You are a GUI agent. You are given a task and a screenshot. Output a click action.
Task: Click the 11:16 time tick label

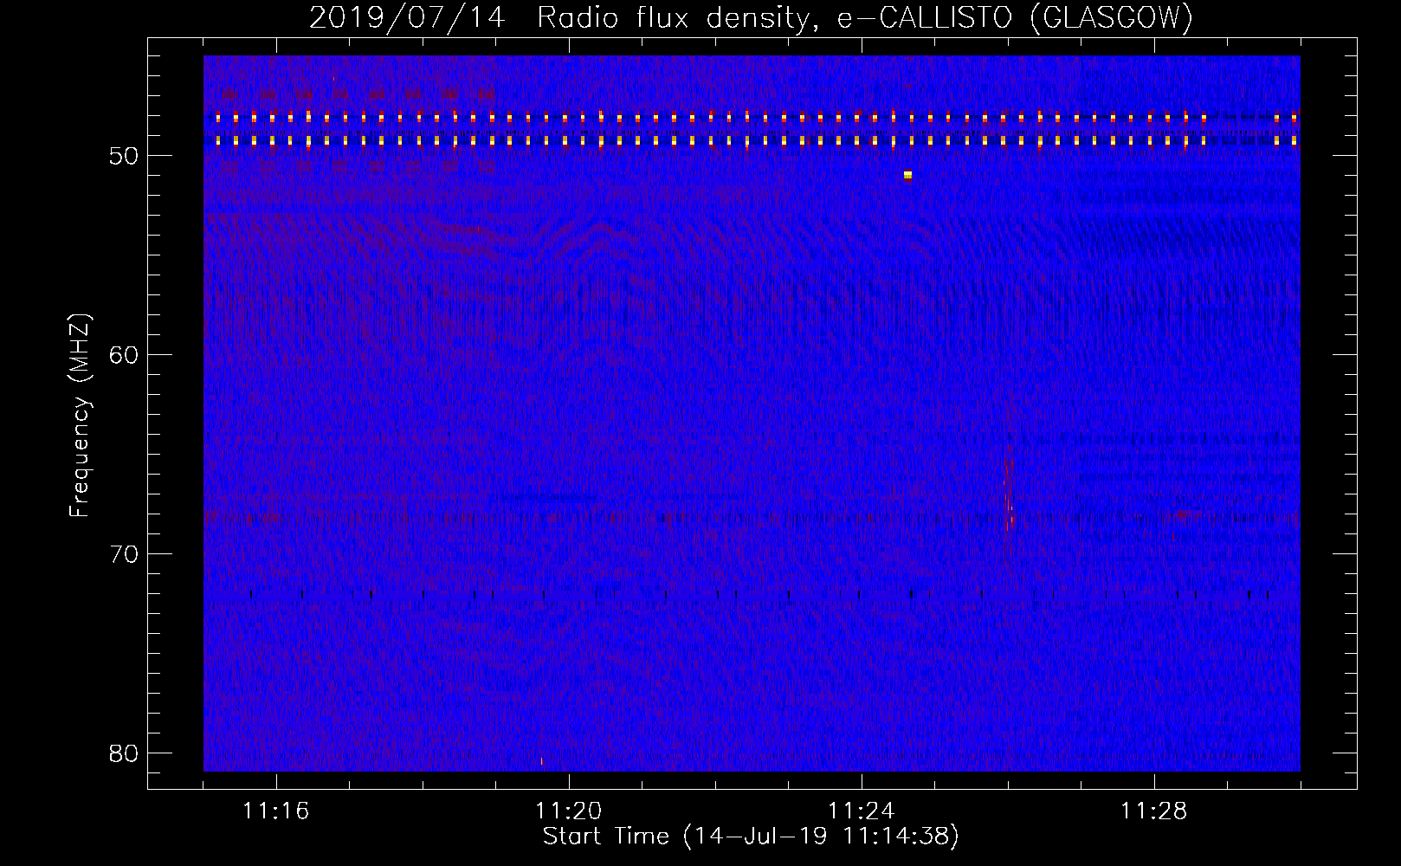point(276,811)
